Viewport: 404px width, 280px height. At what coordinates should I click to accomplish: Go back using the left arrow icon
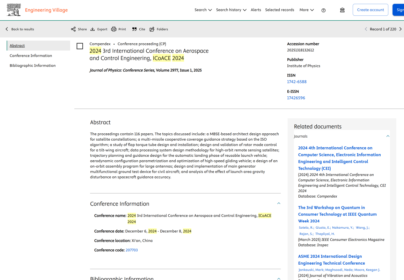7,29
